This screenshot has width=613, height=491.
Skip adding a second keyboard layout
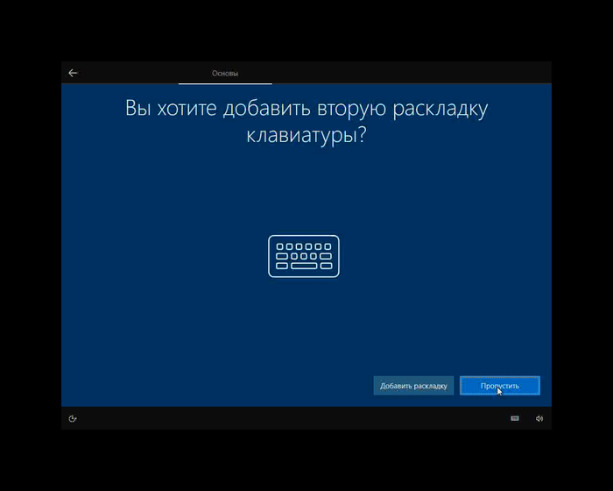pyautogui.click(x=499, y=386)
